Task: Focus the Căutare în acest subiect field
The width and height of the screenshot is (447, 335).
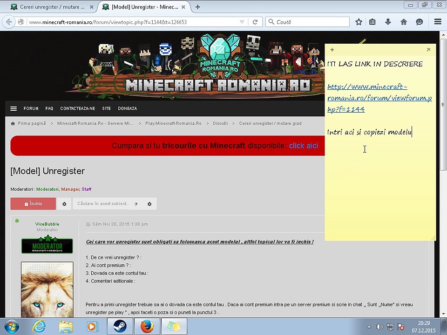Action: click(x=102, y=204)
